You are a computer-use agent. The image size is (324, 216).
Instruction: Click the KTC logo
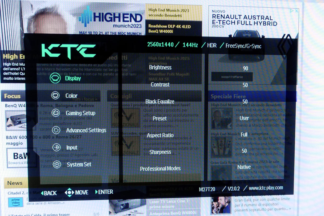(x=69, y=51)
